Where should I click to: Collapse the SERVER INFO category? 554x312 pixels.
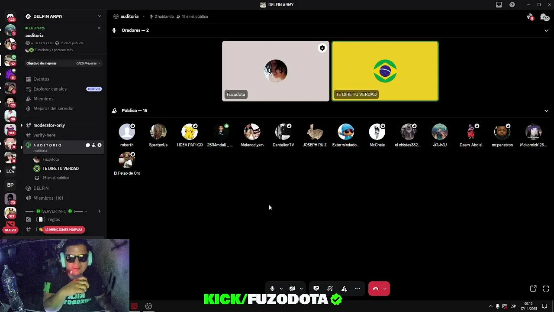(x=86, y=211)
